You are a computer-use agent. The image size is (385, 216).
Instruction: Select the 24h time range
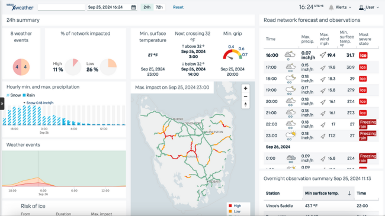147,7
